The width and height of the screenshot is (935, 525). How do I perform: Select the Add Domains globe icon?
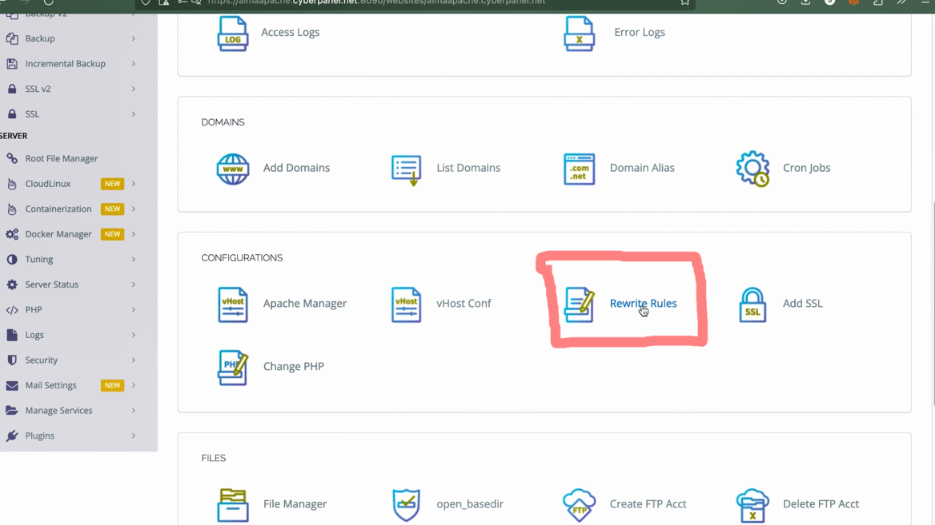(233, 169)
